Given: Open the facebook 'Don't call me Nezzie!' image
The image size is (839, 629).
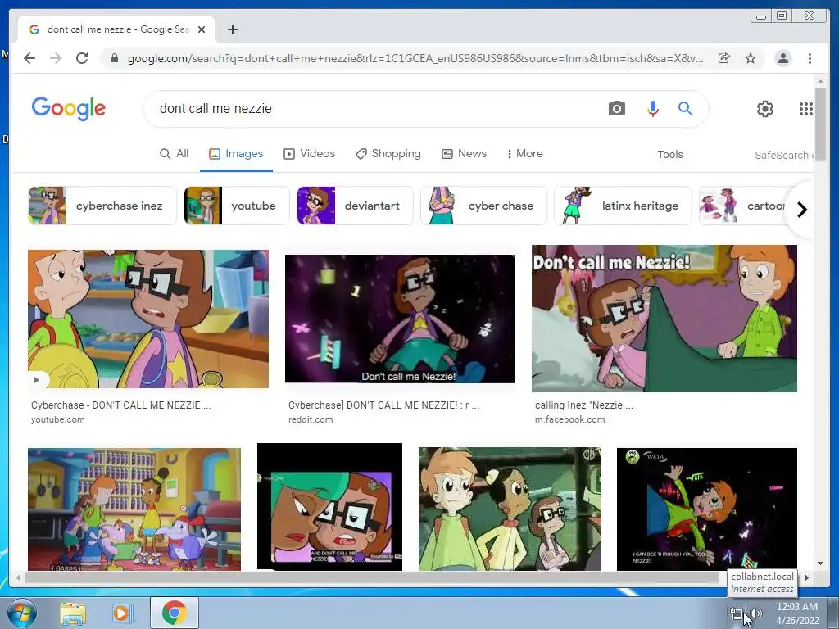Looking at the screenshot, I should point(664,319).
